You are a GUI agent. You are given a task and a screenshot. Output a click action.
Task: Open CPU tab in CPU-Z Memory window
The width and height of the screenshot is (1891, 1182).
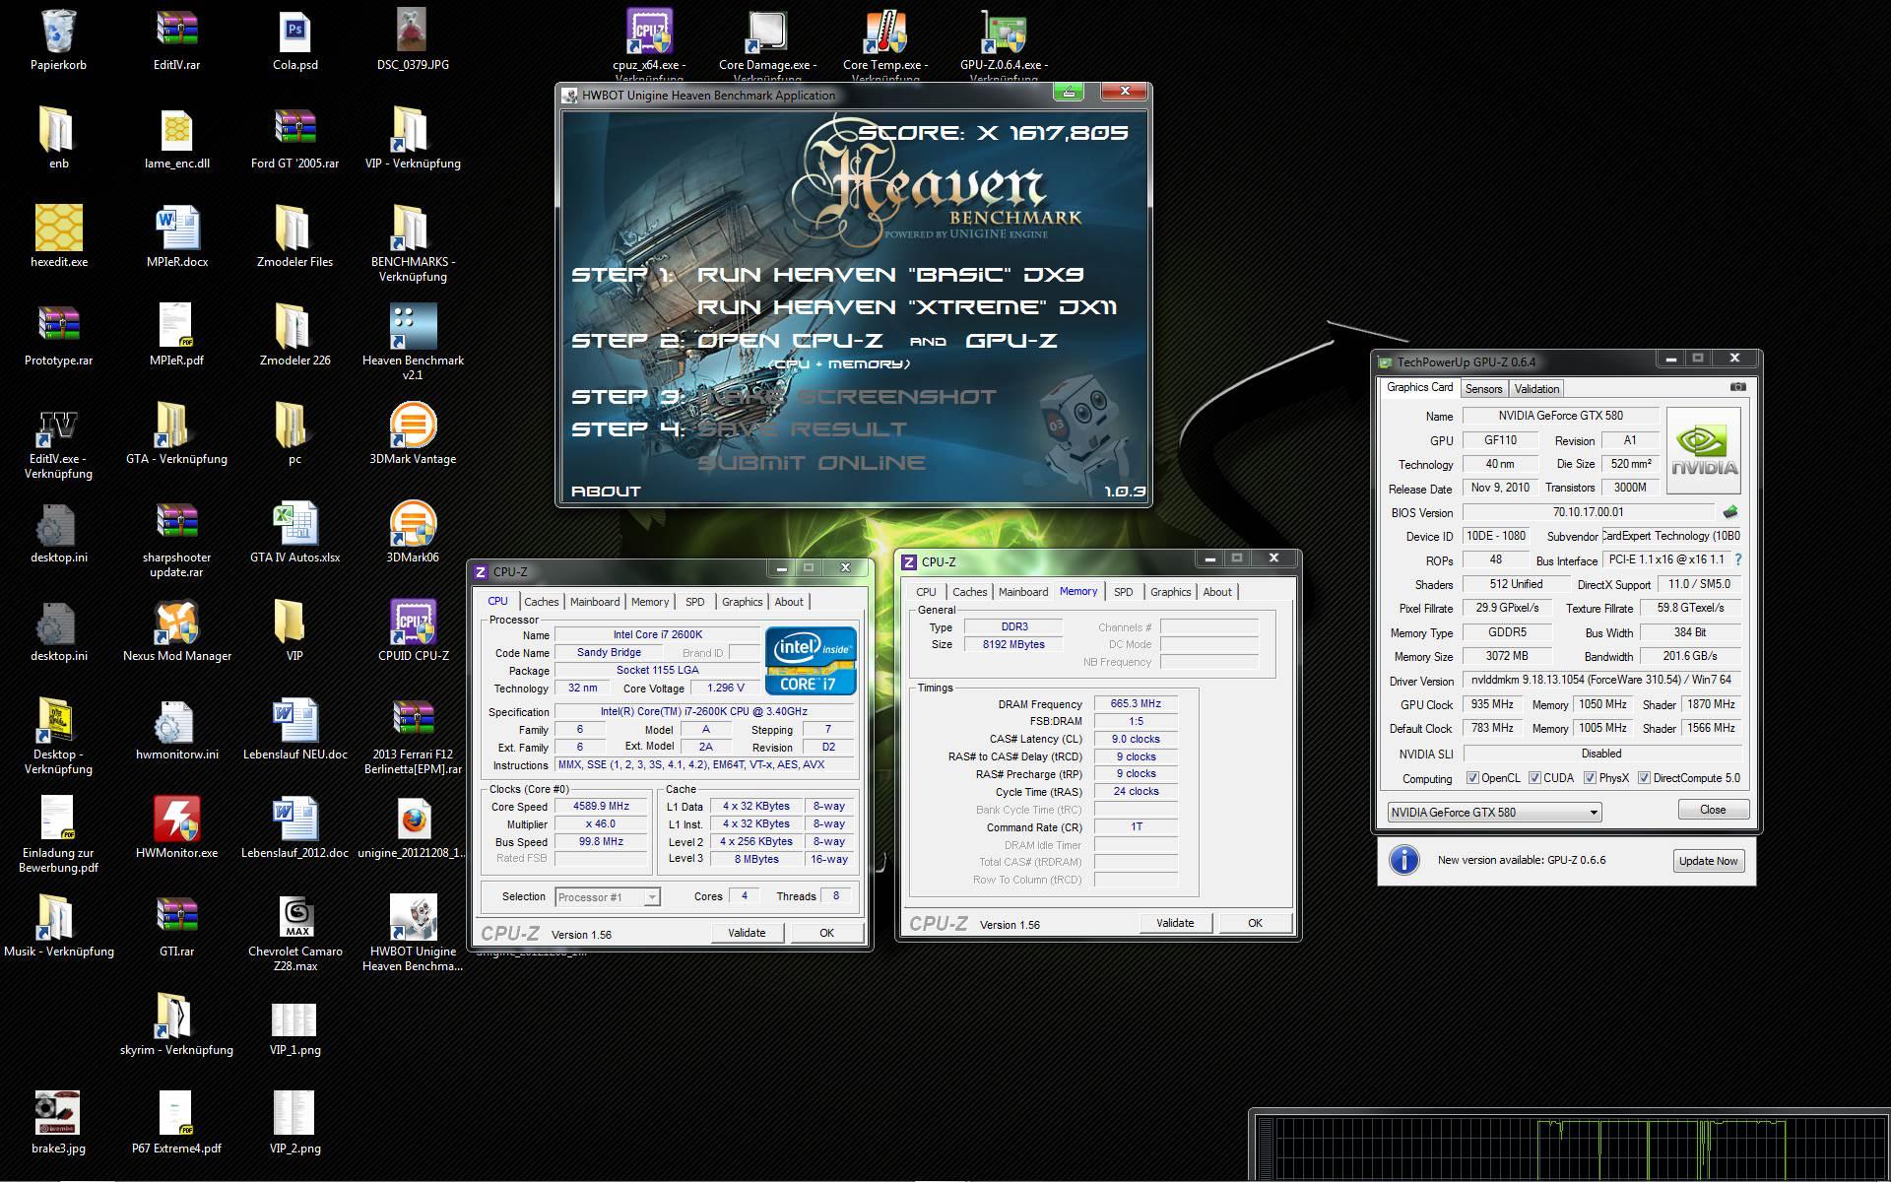[x=926, y=592]
